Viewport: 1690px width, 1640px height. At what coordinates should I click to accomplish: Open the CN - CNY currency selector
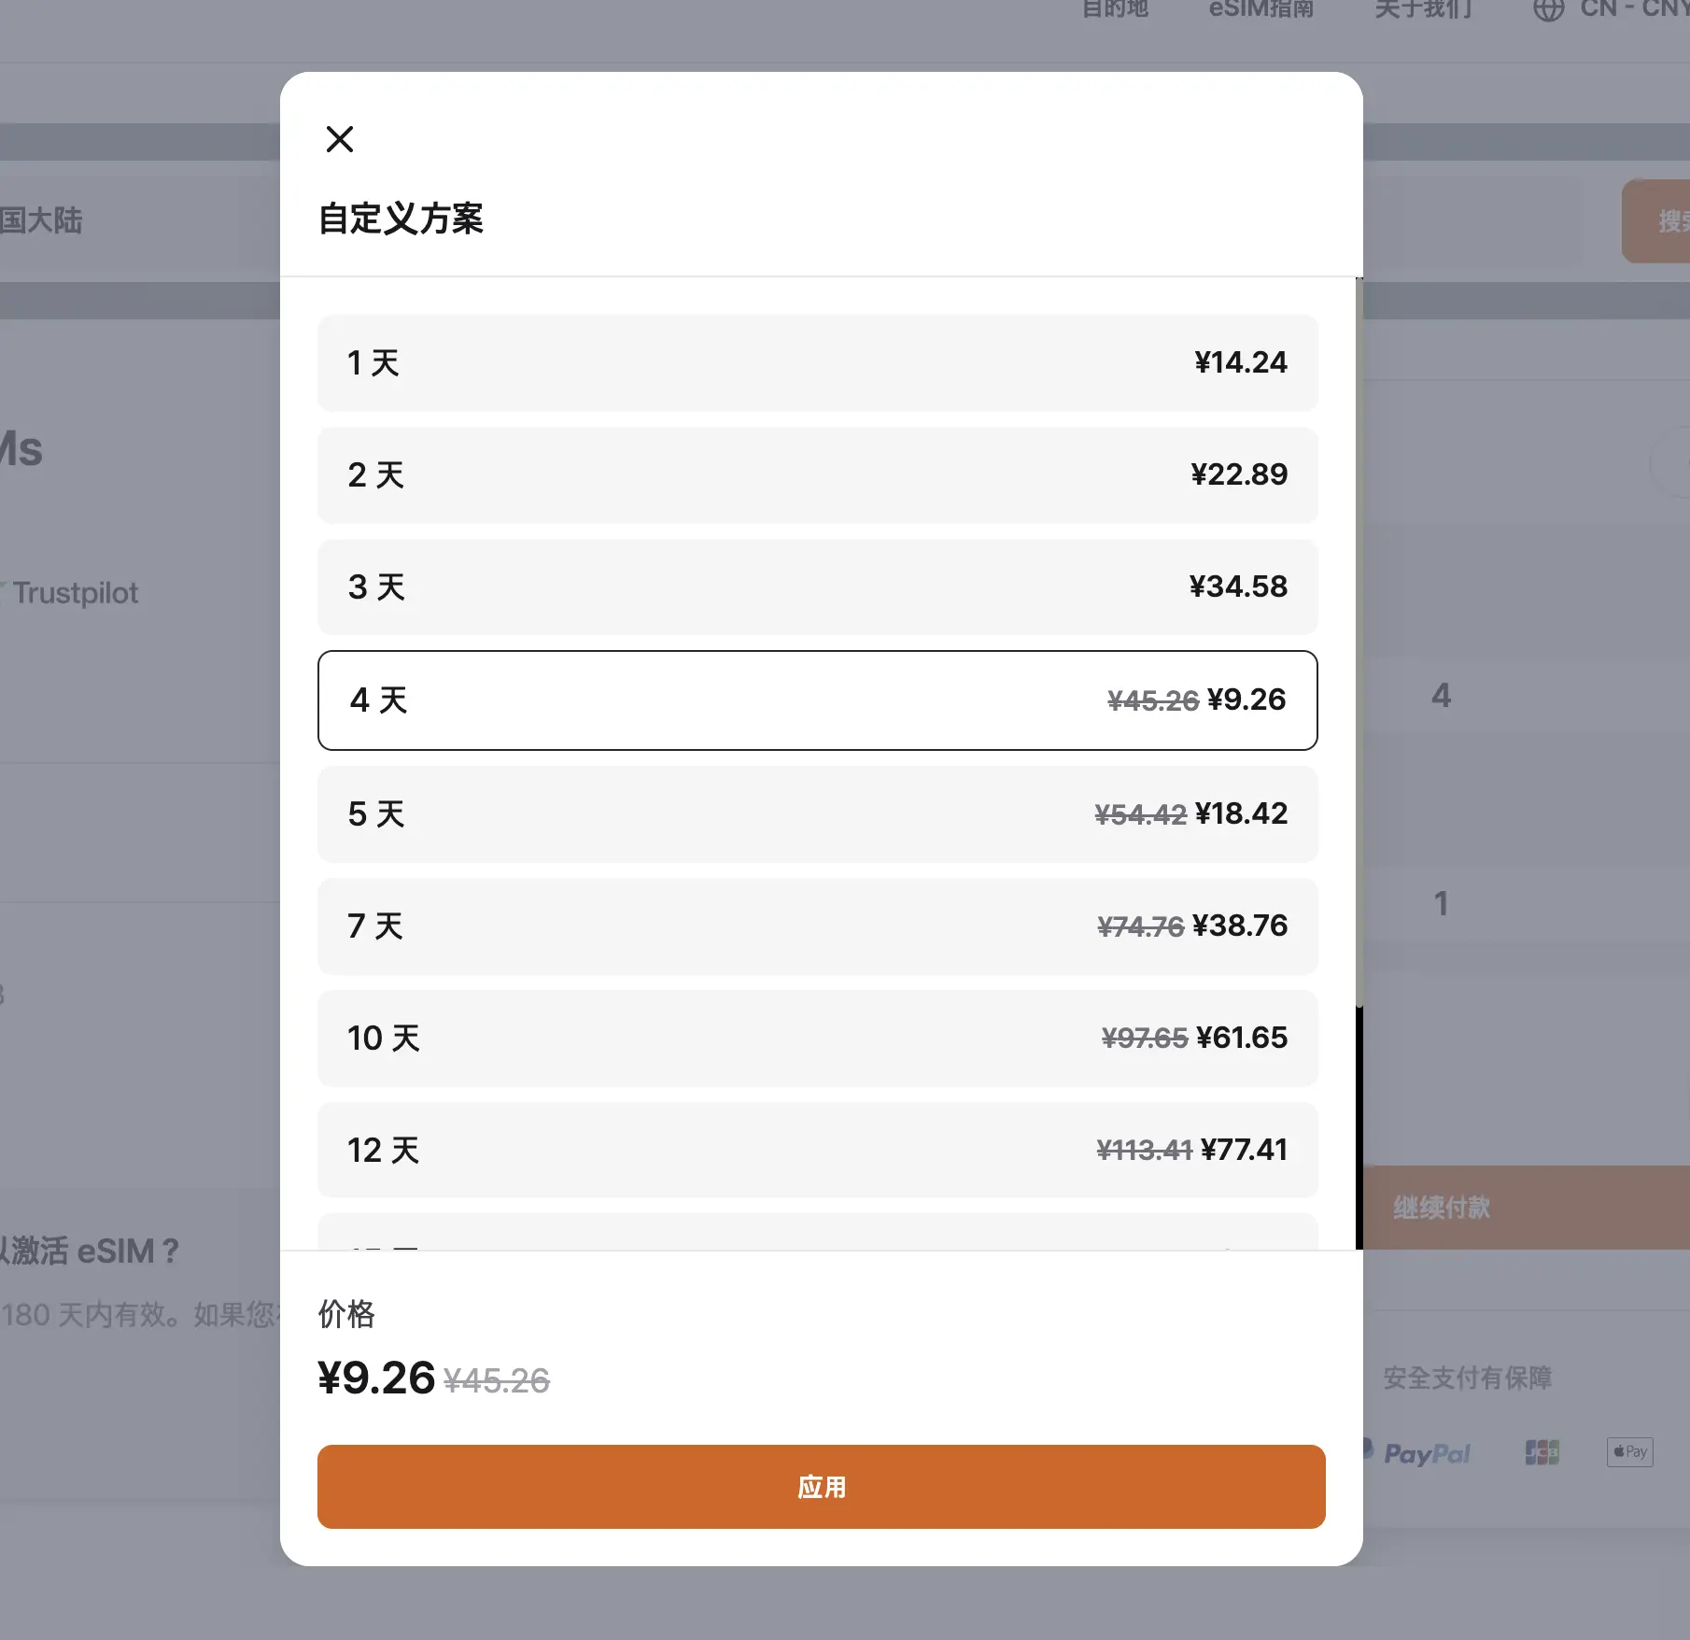(1634, 9)
